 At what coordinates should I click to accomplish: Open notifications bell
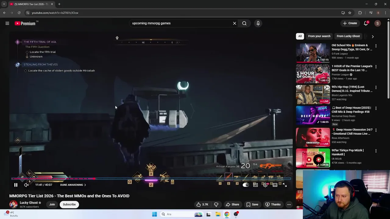(366, 23)
